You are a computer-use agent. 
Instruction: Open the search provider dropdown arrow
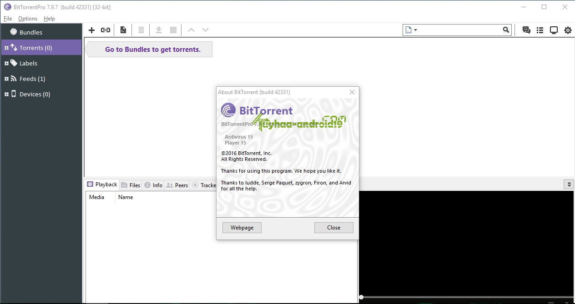[x=416, y=30]
